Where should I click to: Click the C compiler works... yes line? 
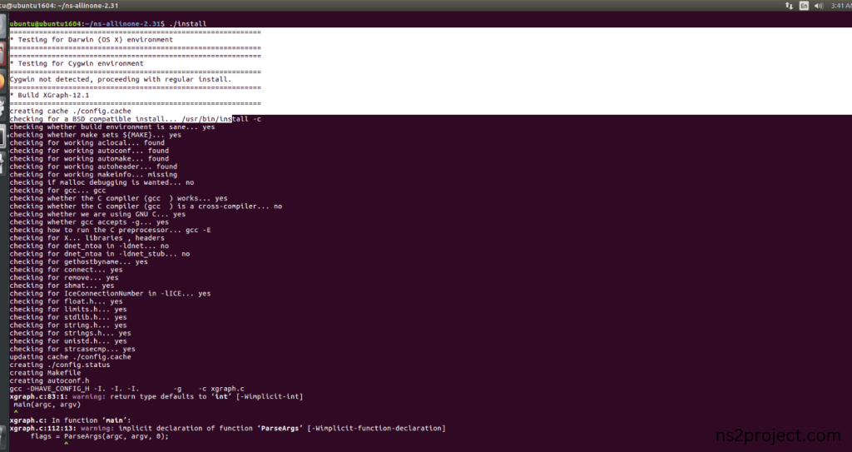pyautogui.click(x=118, y=199)
